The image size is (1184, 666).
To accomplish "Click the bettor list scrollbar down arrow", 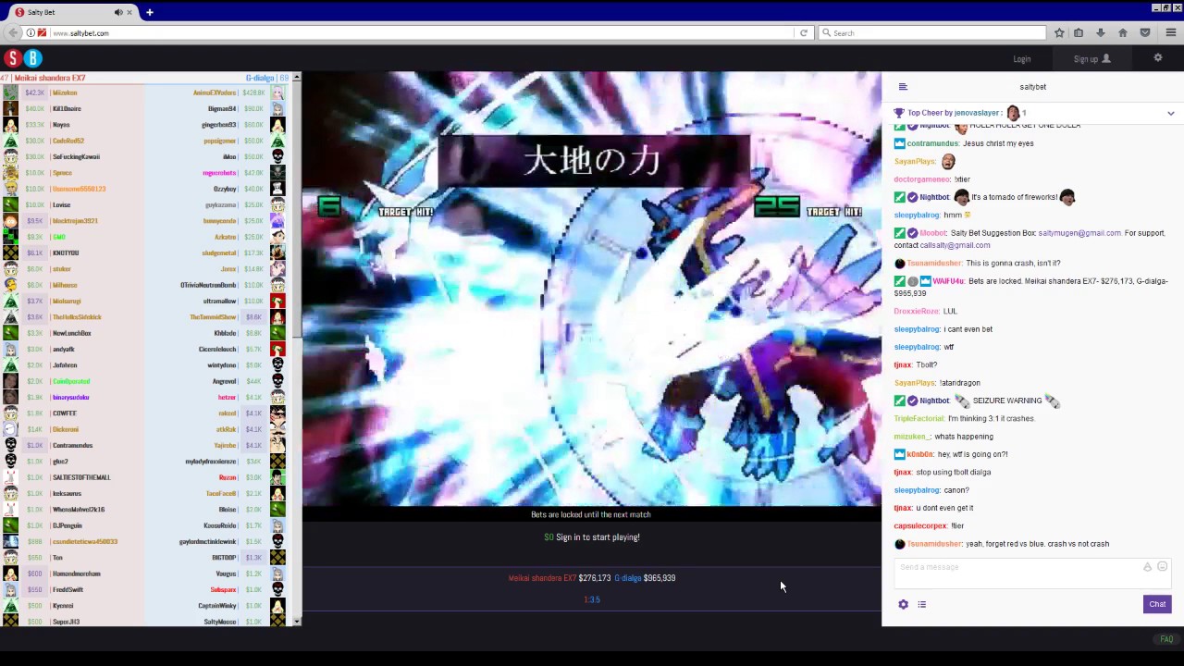I will click(x=297, y=622).
